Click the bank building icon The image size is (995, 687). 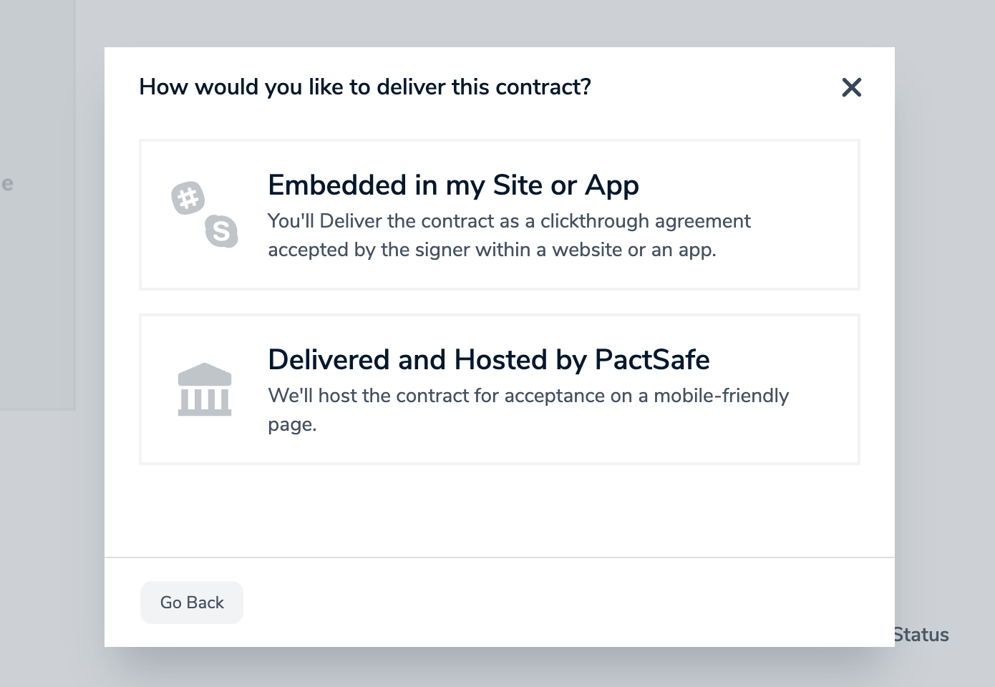click(205, 389)
